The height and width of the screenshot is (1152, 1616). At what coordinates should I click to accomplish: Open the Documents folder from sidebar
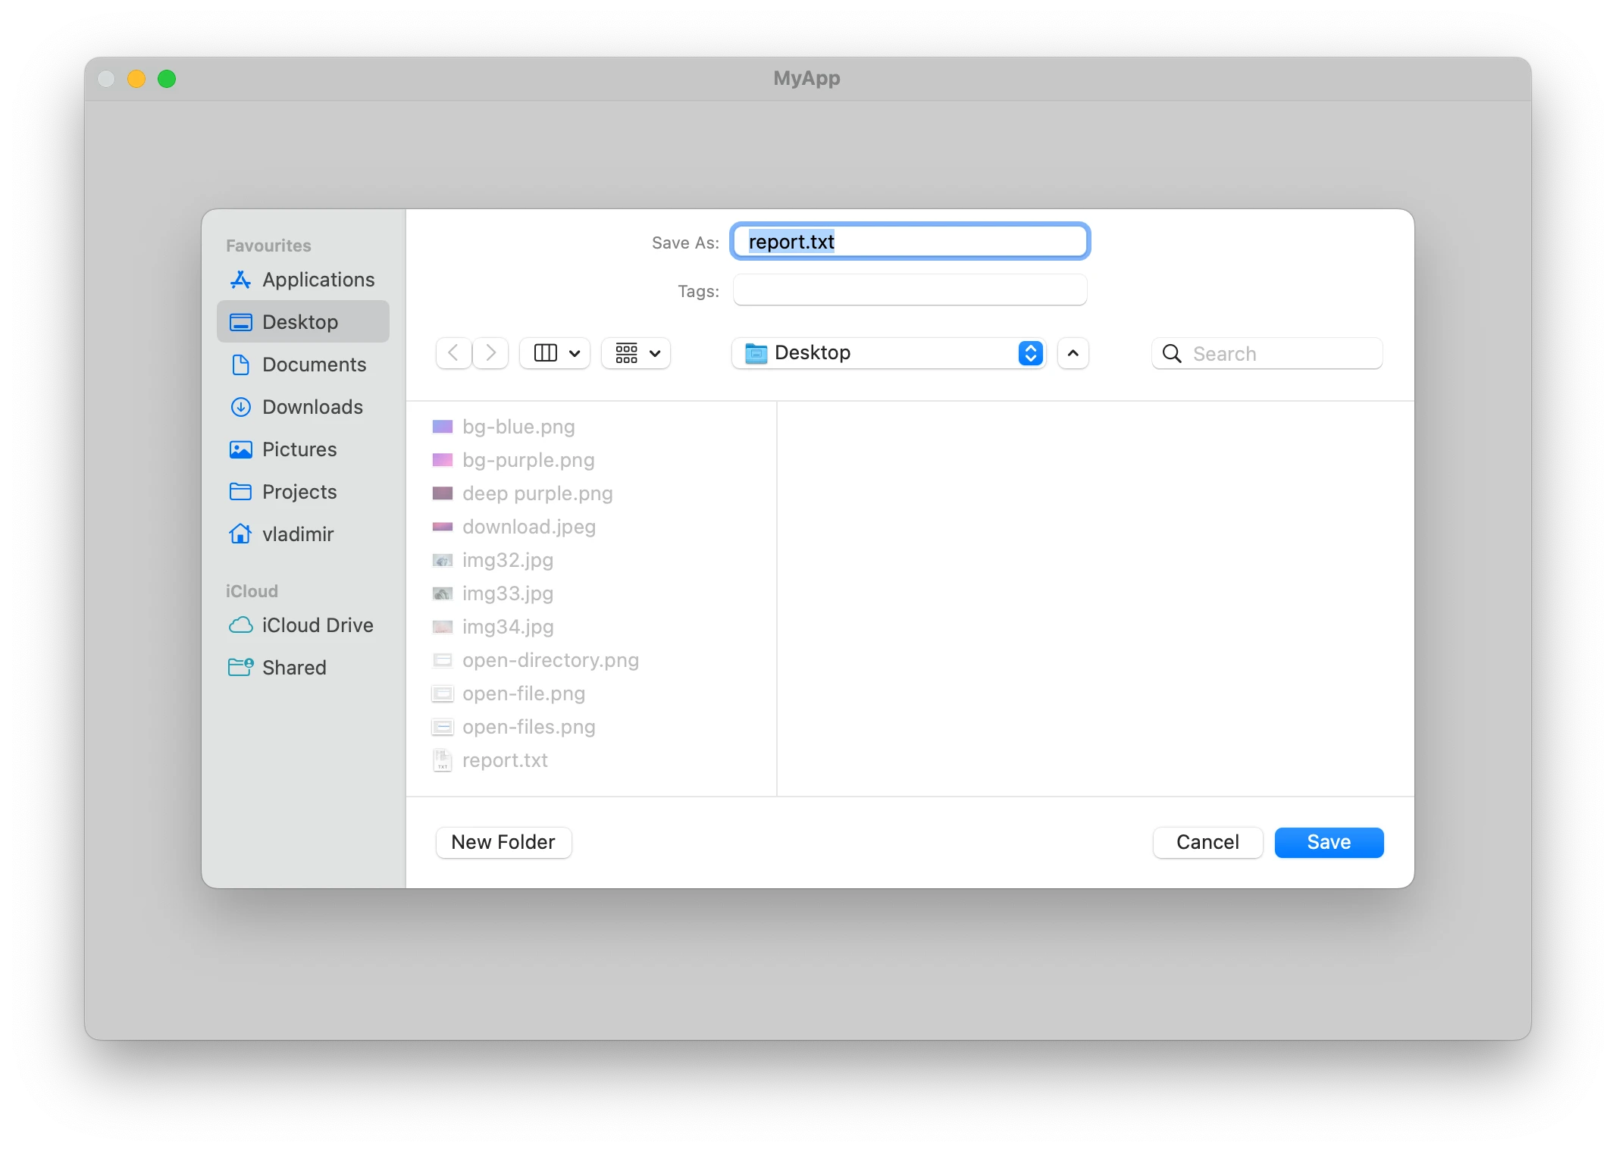[x=314, y=365]
